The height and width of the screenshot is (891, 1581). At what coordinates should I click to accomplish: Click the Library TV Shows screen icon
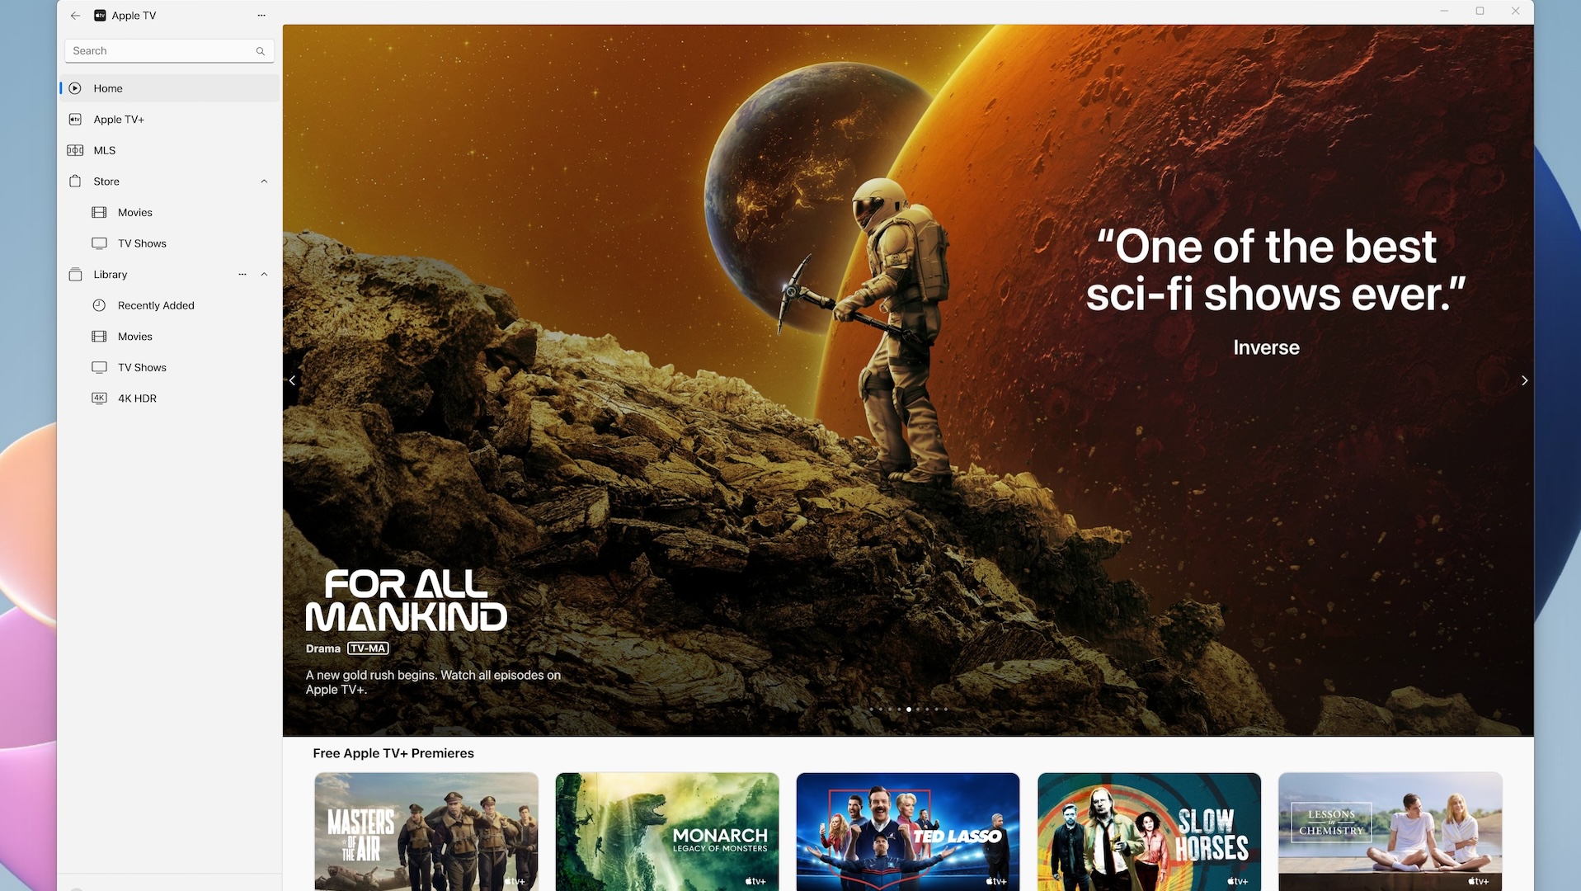click(x=99, y=367)
